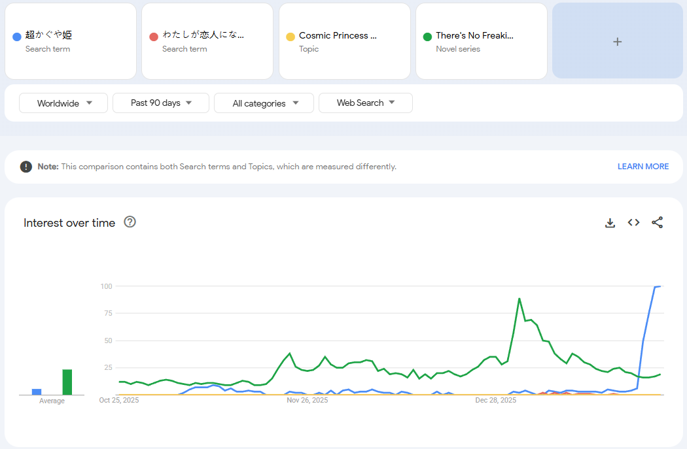687x449 pixels.
Task: Click the yellow dot for Cosmic Princess
Action: tap(290, 37)
